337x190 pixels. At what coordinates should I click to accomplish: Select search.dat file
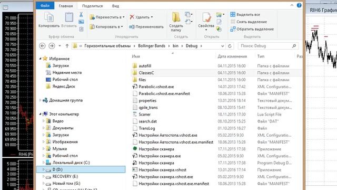(147, 121)
